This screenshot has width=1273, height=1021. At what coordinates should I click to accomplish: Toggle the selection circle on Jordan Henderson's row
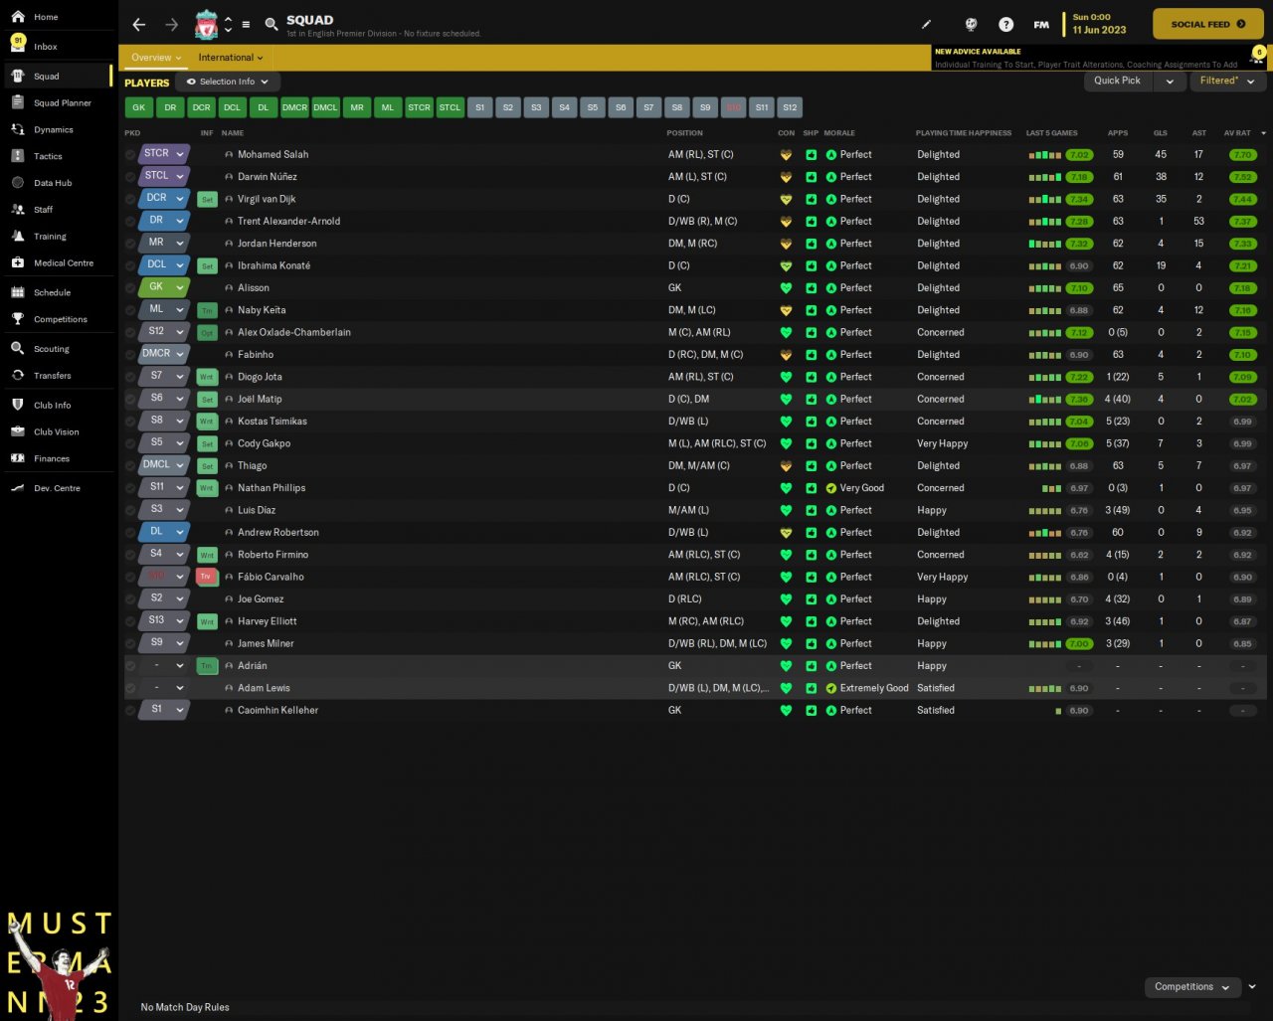click(130, 244)
